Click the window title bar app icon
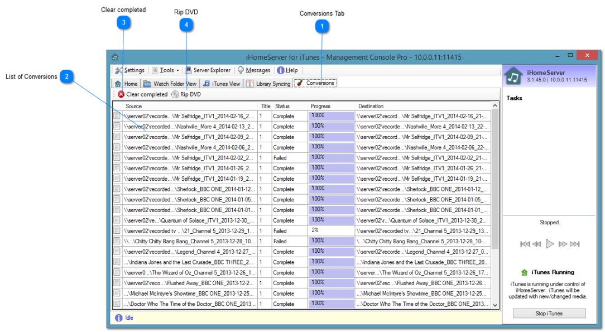The height and width of the screenshot is (332, 605). point(115,57)
